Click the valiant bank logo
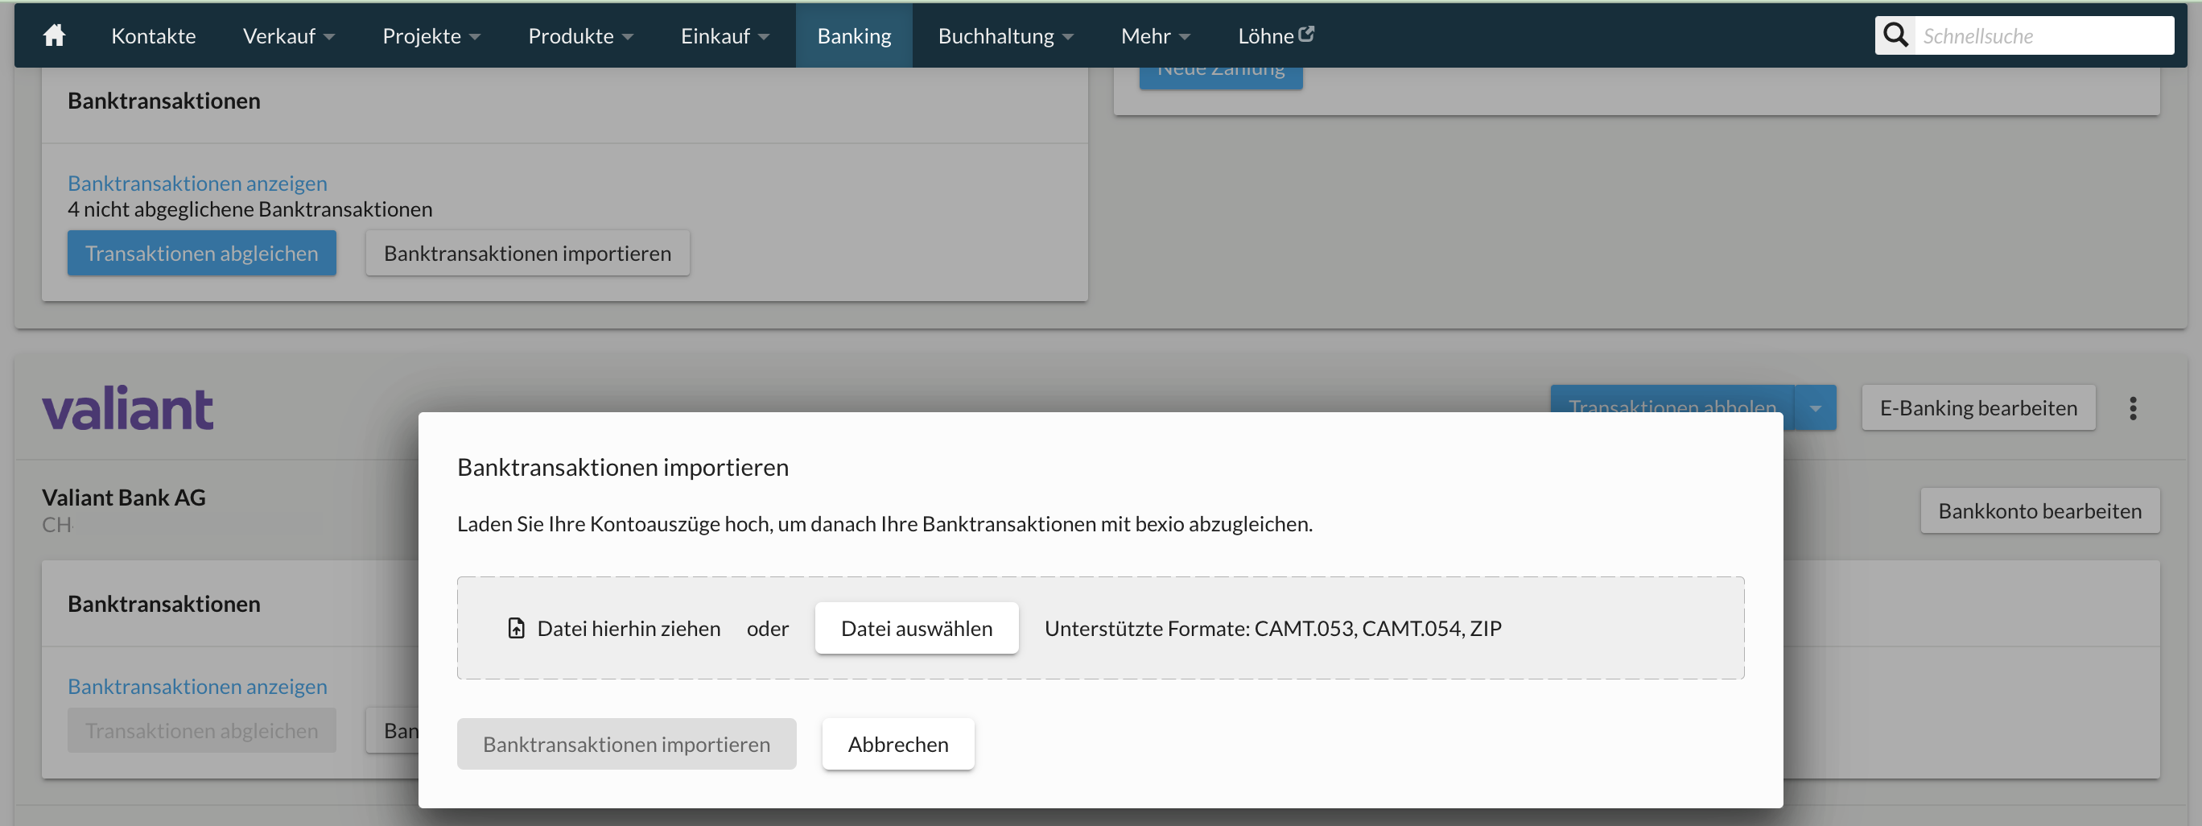Image resolution: width=2202 pixels, height=826 pixels. tap(127, 408)
